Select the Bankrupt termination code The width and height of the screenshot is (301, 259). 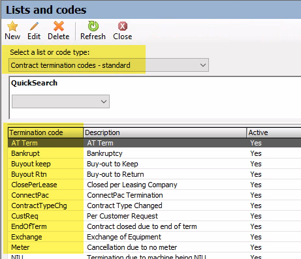click(x=25, y=153)
